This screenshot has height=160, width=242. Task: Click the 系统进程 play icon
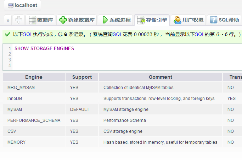105,20
